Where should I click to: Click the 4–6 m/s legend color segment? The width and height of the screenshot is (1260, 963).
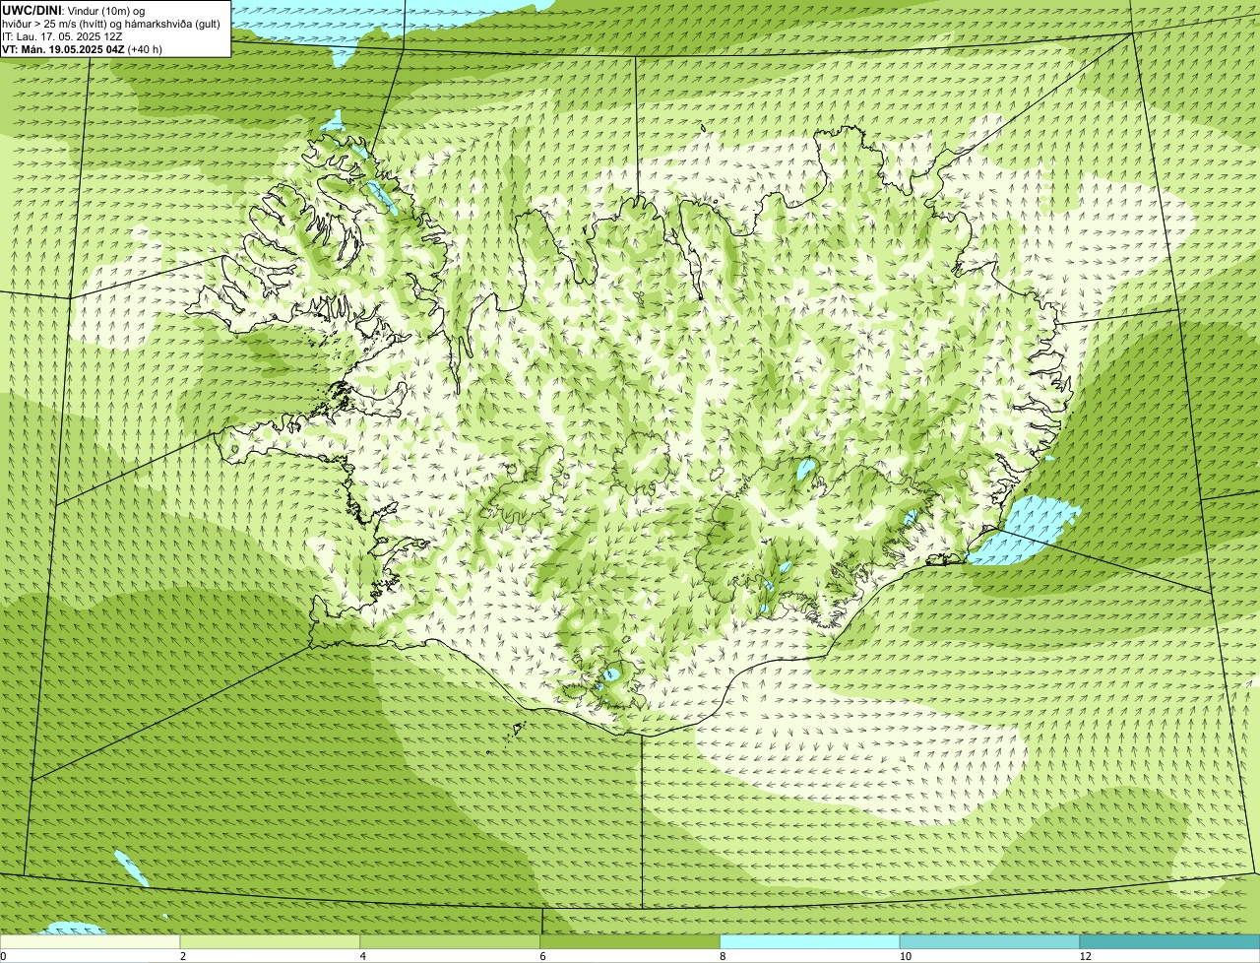[450, 941]
